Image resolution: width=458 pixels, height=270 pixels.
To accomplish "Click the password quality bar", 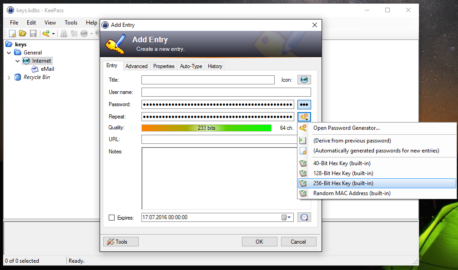I will (206, 128).
